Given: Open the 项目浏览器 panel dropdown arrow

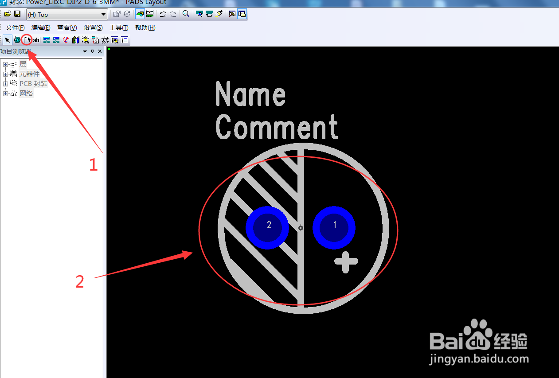Looking at the screenshot, I should [85, 51].
